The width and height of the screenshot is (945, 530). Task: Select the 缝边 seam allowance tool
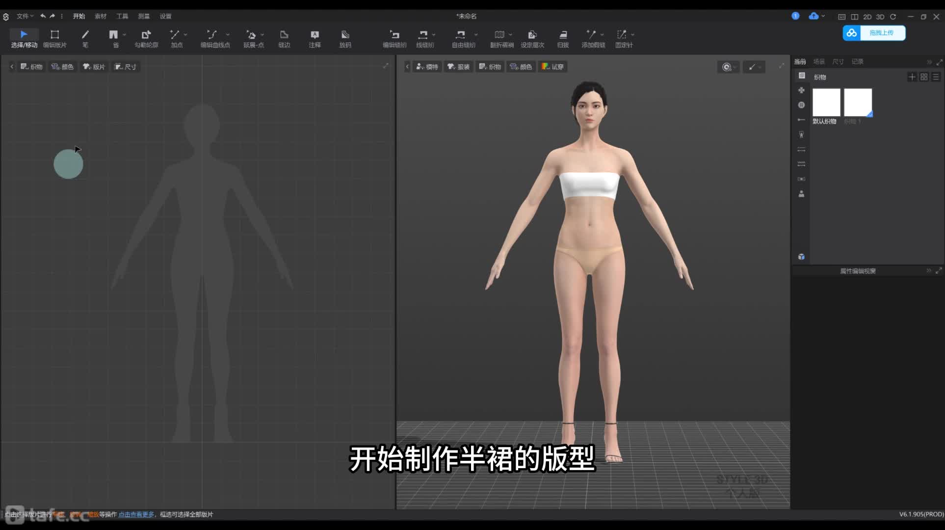click(284, 38)
